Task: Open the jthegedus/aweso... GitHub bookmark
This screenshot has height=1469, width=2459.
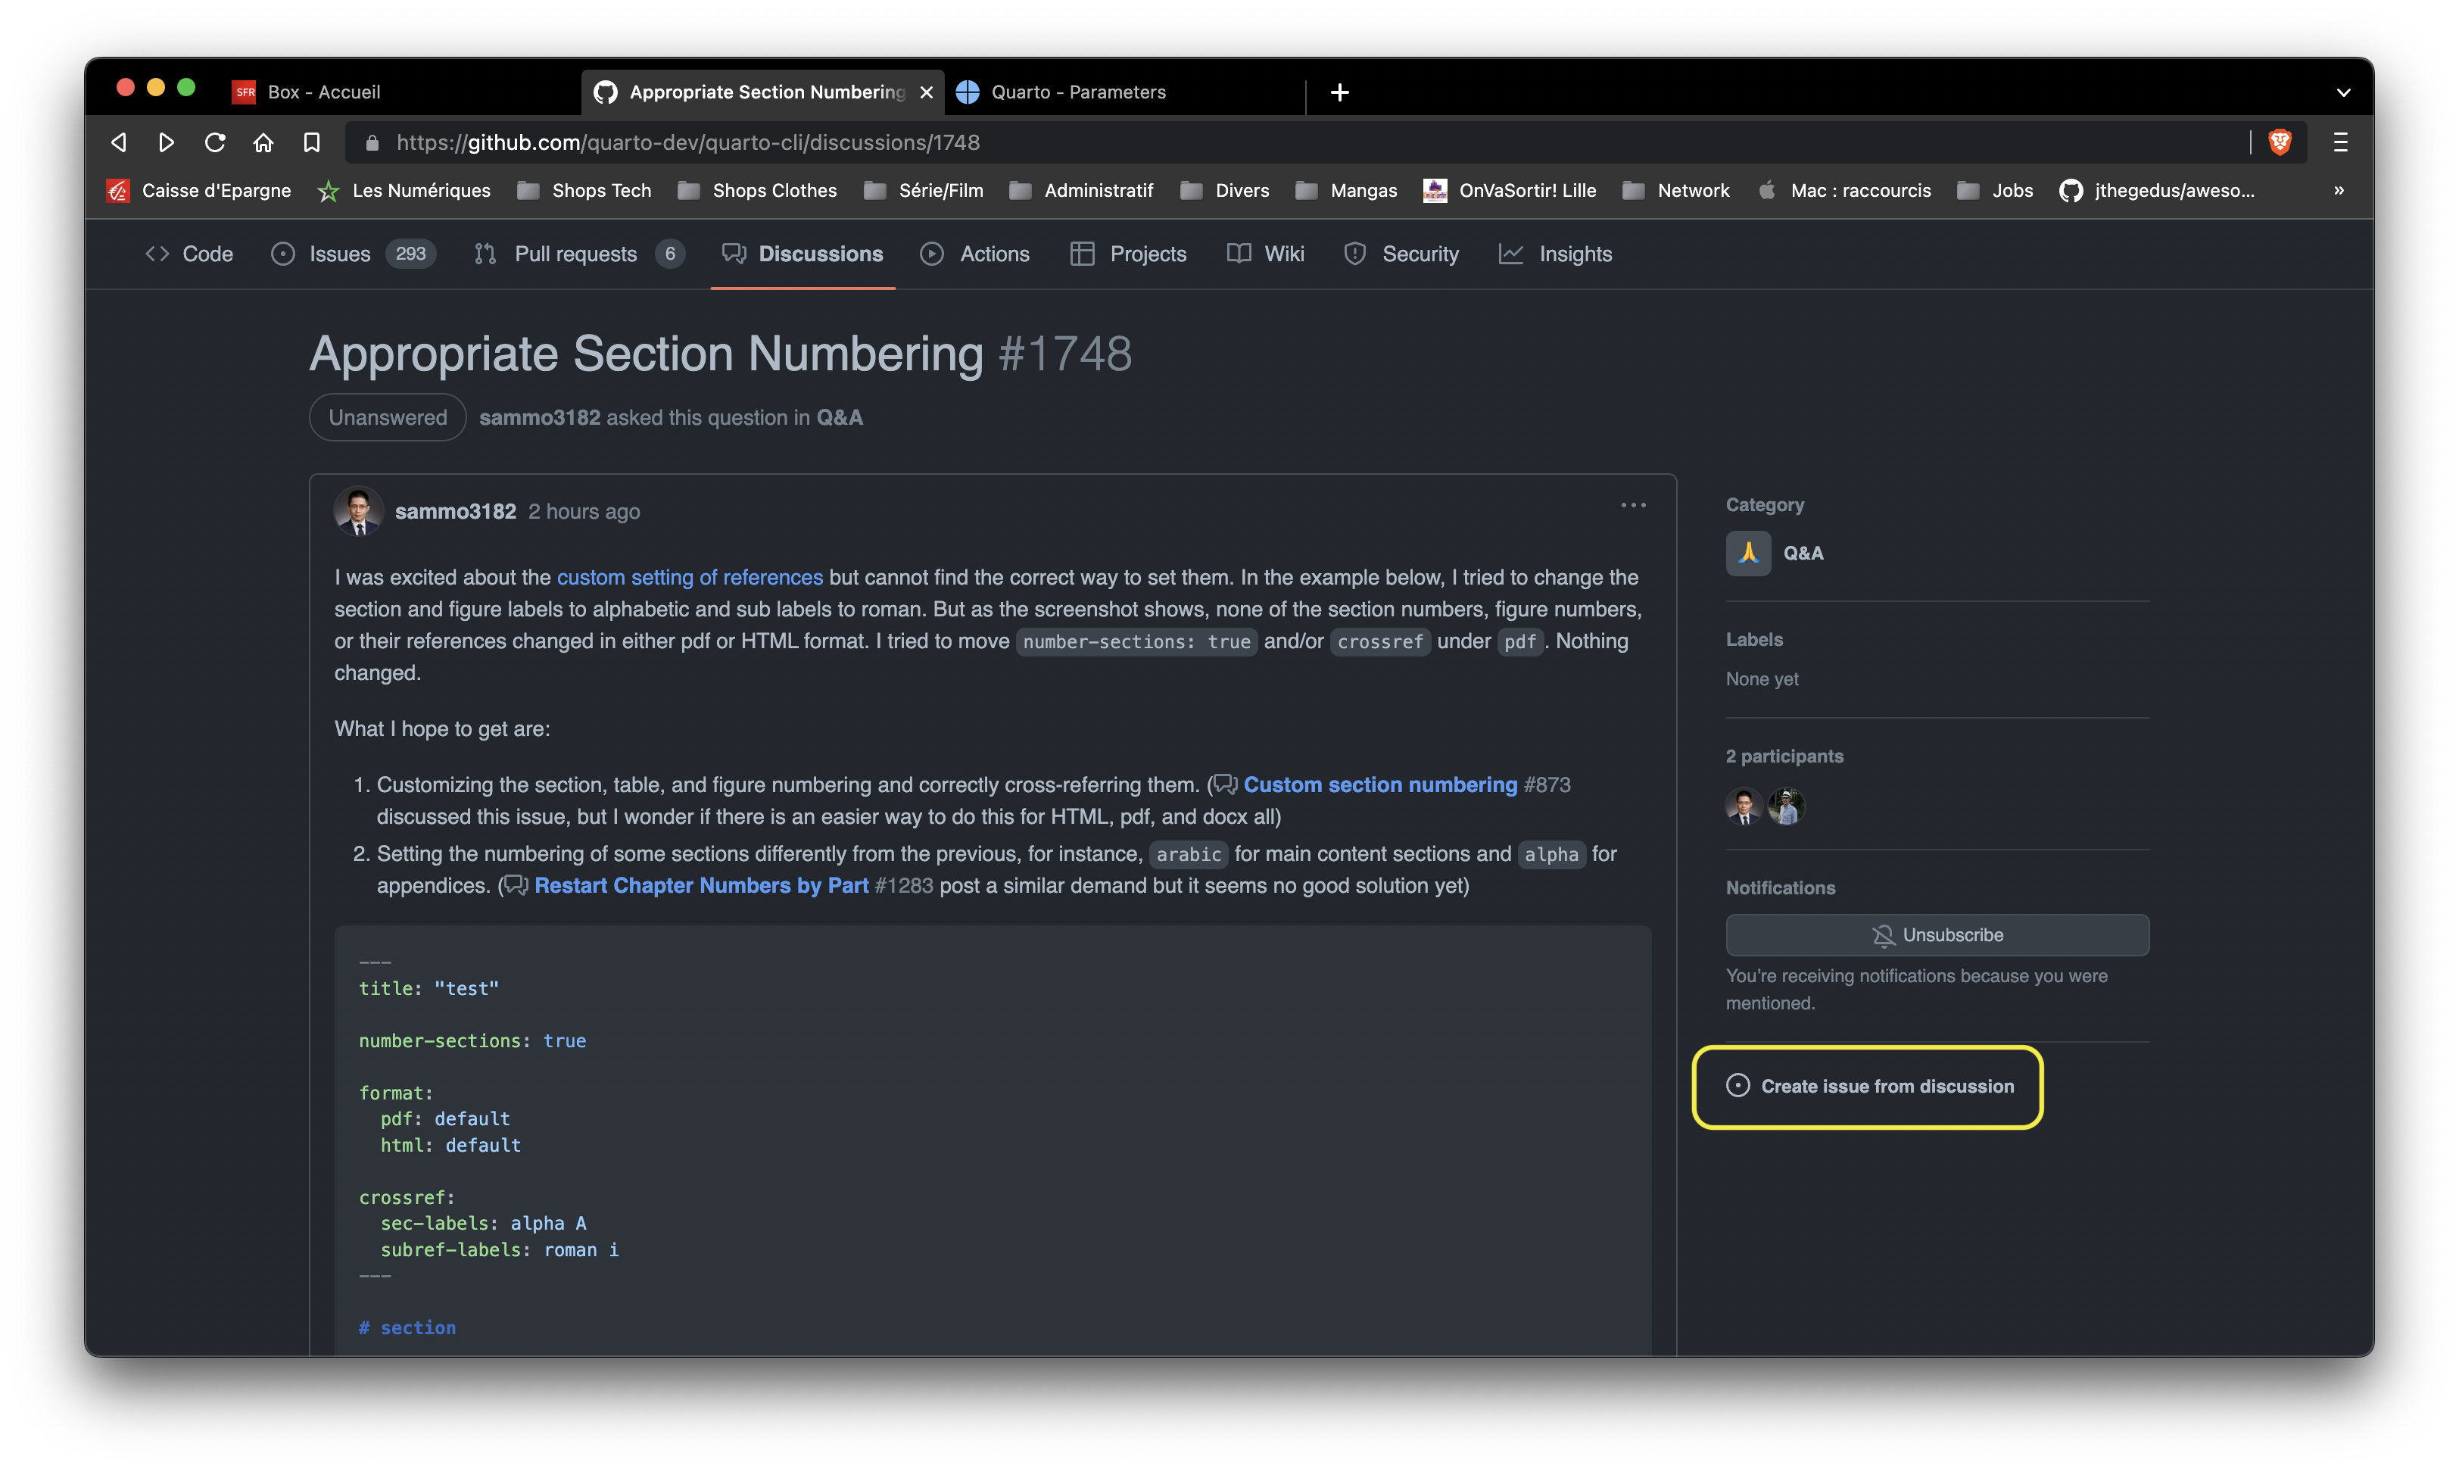Action: [x=2156, y=190]
